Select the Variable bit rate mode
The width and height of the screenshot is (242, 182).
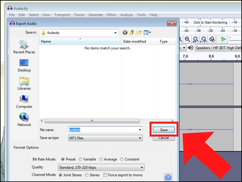click(x=81, y=159)
